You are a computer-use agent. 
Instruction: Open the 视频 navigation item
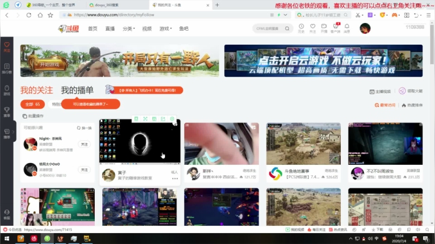[147, 28]
